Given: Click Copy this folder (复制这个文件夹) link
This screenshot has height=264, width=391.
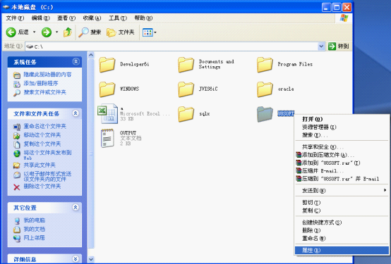Looking at the screenshot, I should (42, 144).
